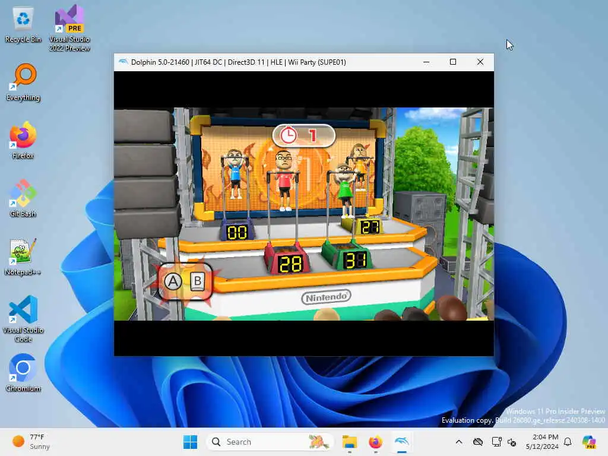Screen dimensions: 608x456
Task: Open the Windows Start menu
Action: click(x=190, y=442)
